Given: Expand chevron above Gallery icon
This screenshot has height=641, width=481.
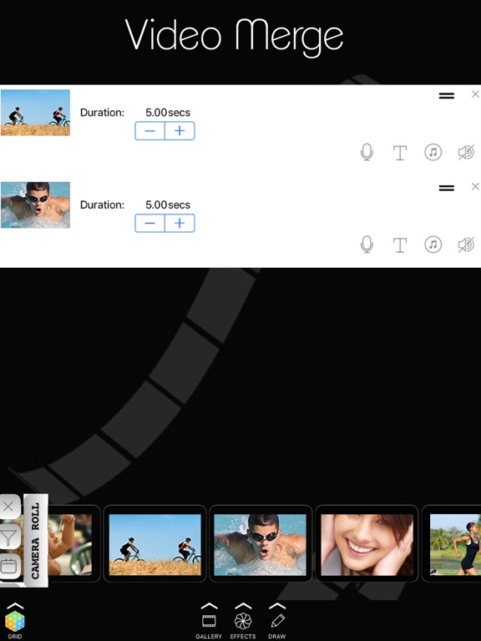Looking at the screenshot, I should [x=209, y=605].
